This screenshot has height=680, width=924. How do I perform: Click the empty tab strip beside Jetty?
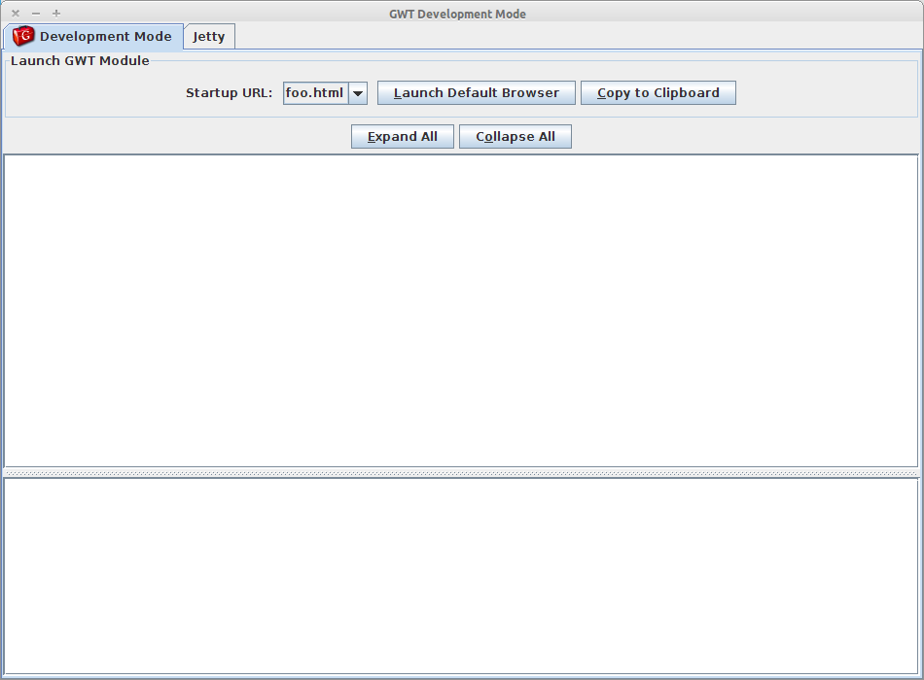coord(574,37)
